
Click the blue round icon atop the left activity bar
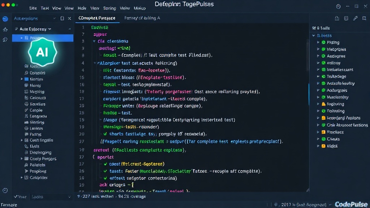[5, 19]
